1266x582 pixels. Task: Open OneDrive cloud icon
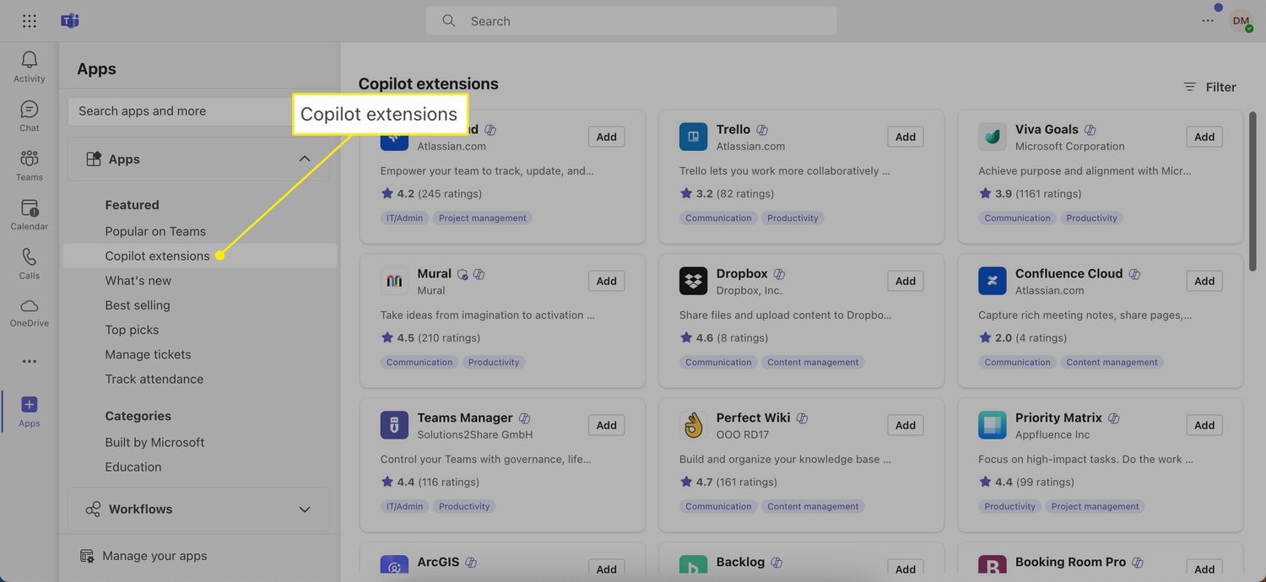pos(29,306)
